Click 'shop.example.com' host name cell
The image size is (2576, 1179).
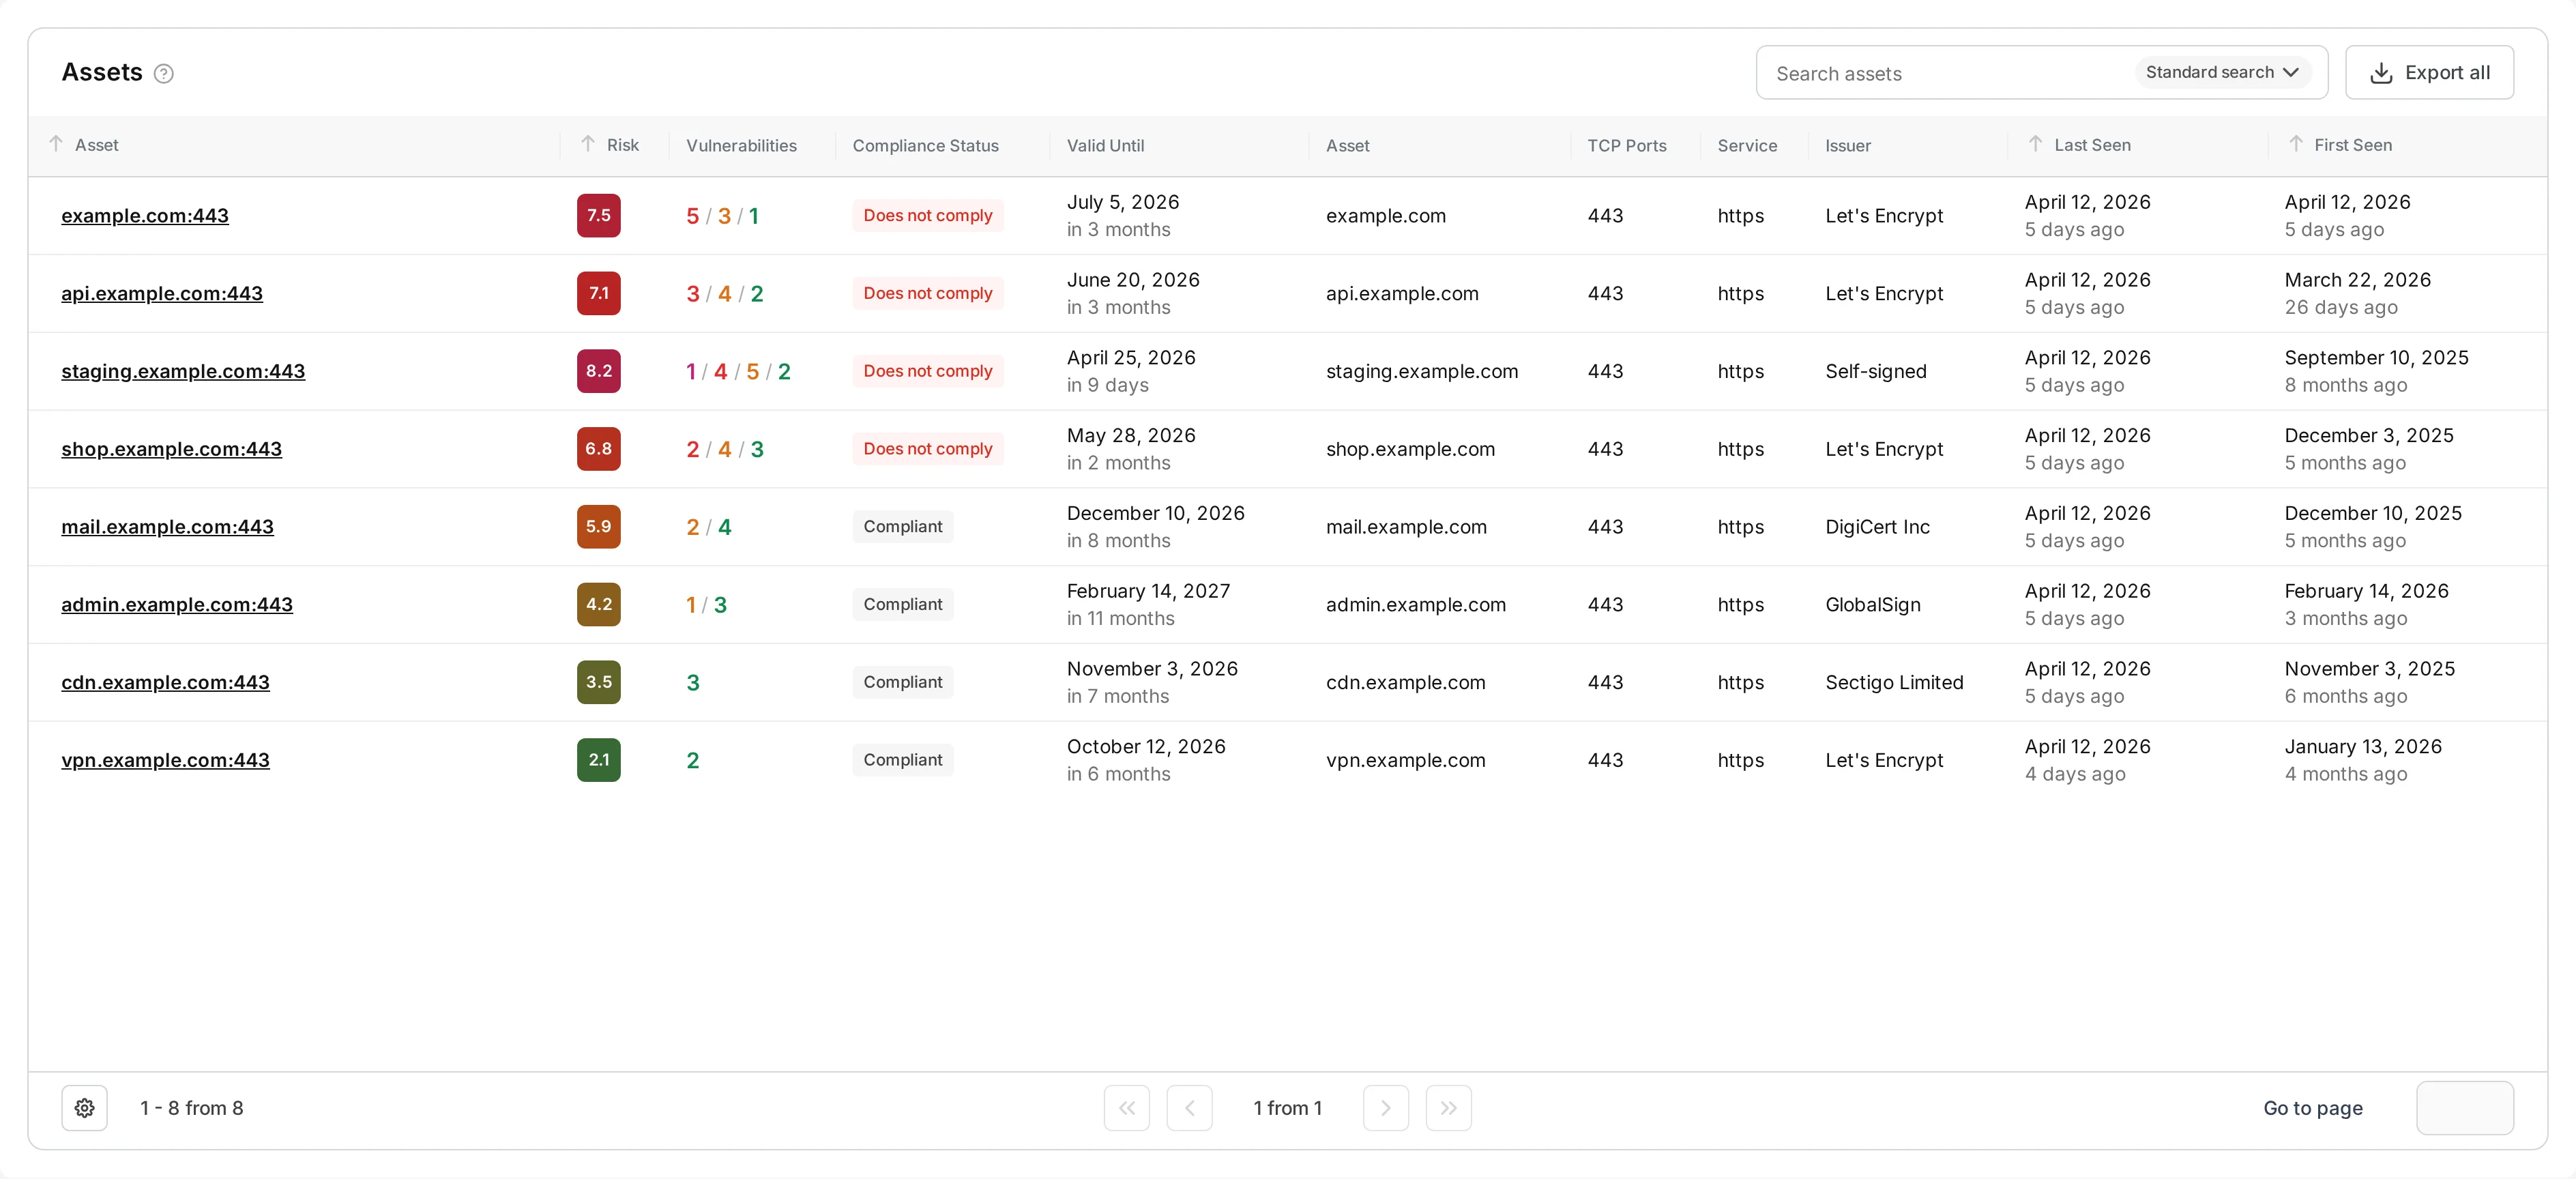[1411, 450]
